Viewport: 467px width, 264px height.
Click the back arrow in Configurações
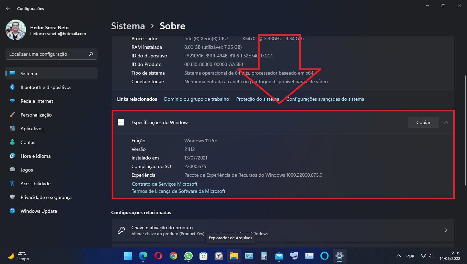[x=8, y=8]
